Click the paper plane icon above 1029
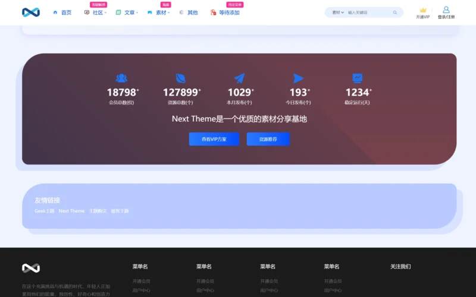This screenshot has width=476, height=297. click(240, 78)
